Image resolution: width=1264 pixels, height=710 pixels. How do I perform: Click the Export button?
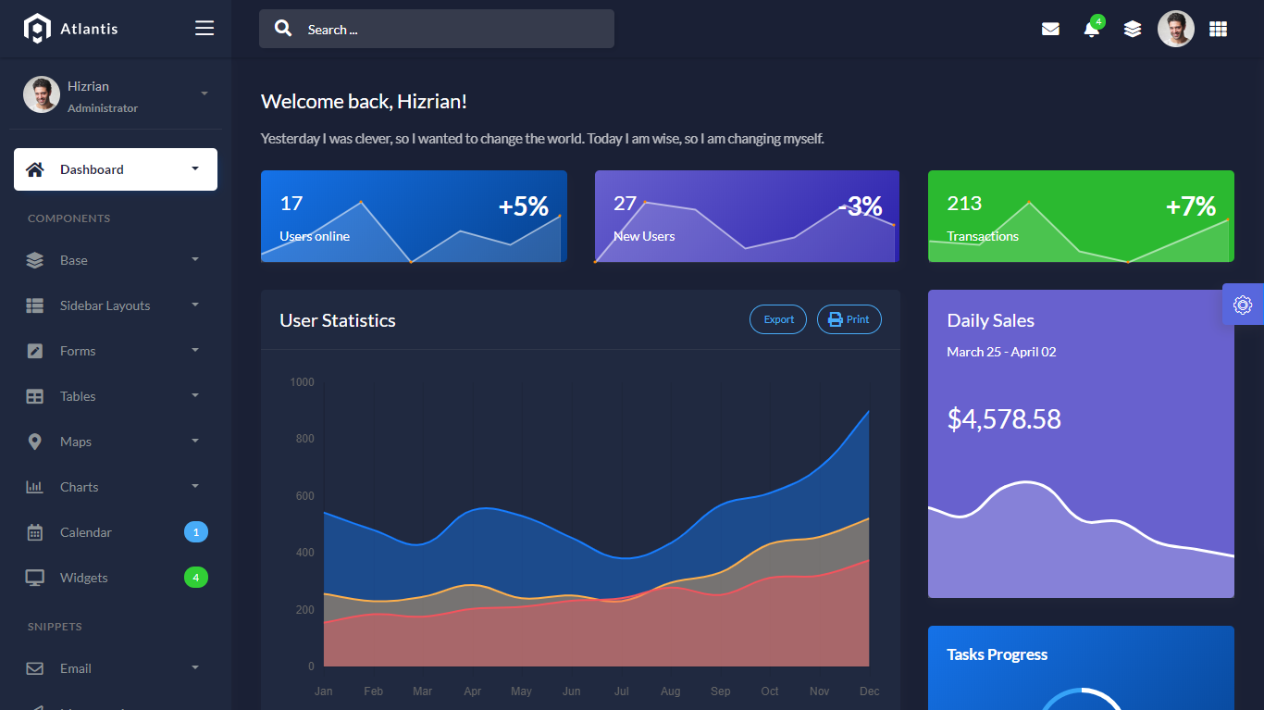[x=778, y=319]
